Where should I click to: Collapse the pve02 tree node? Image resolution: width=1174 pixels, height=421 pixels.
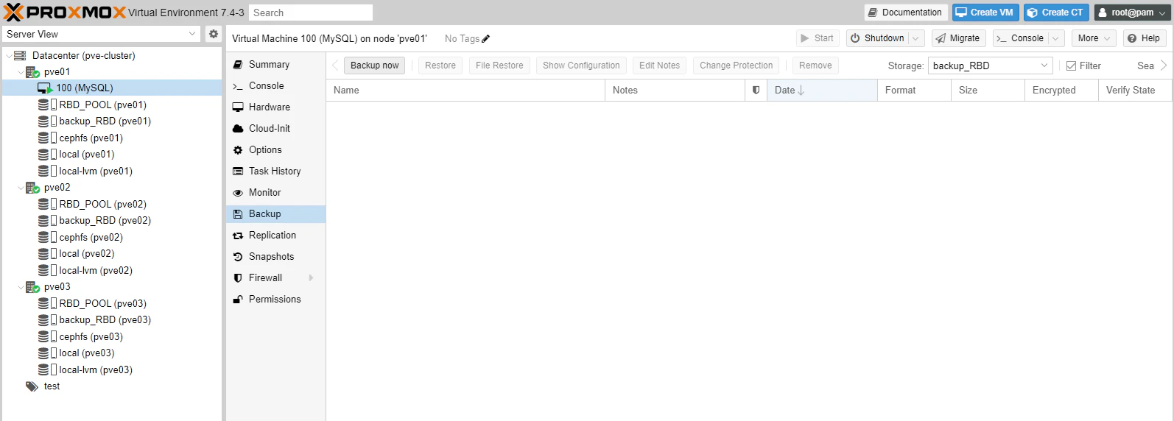coord(21,188)
